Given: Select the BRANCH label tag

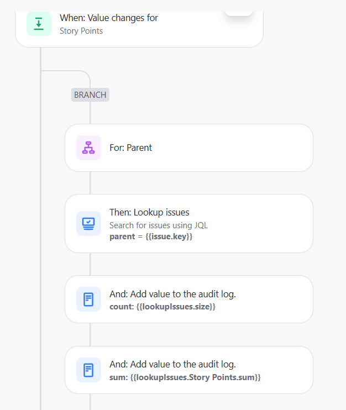Looking at the screenshot, I should pos(90,94).
